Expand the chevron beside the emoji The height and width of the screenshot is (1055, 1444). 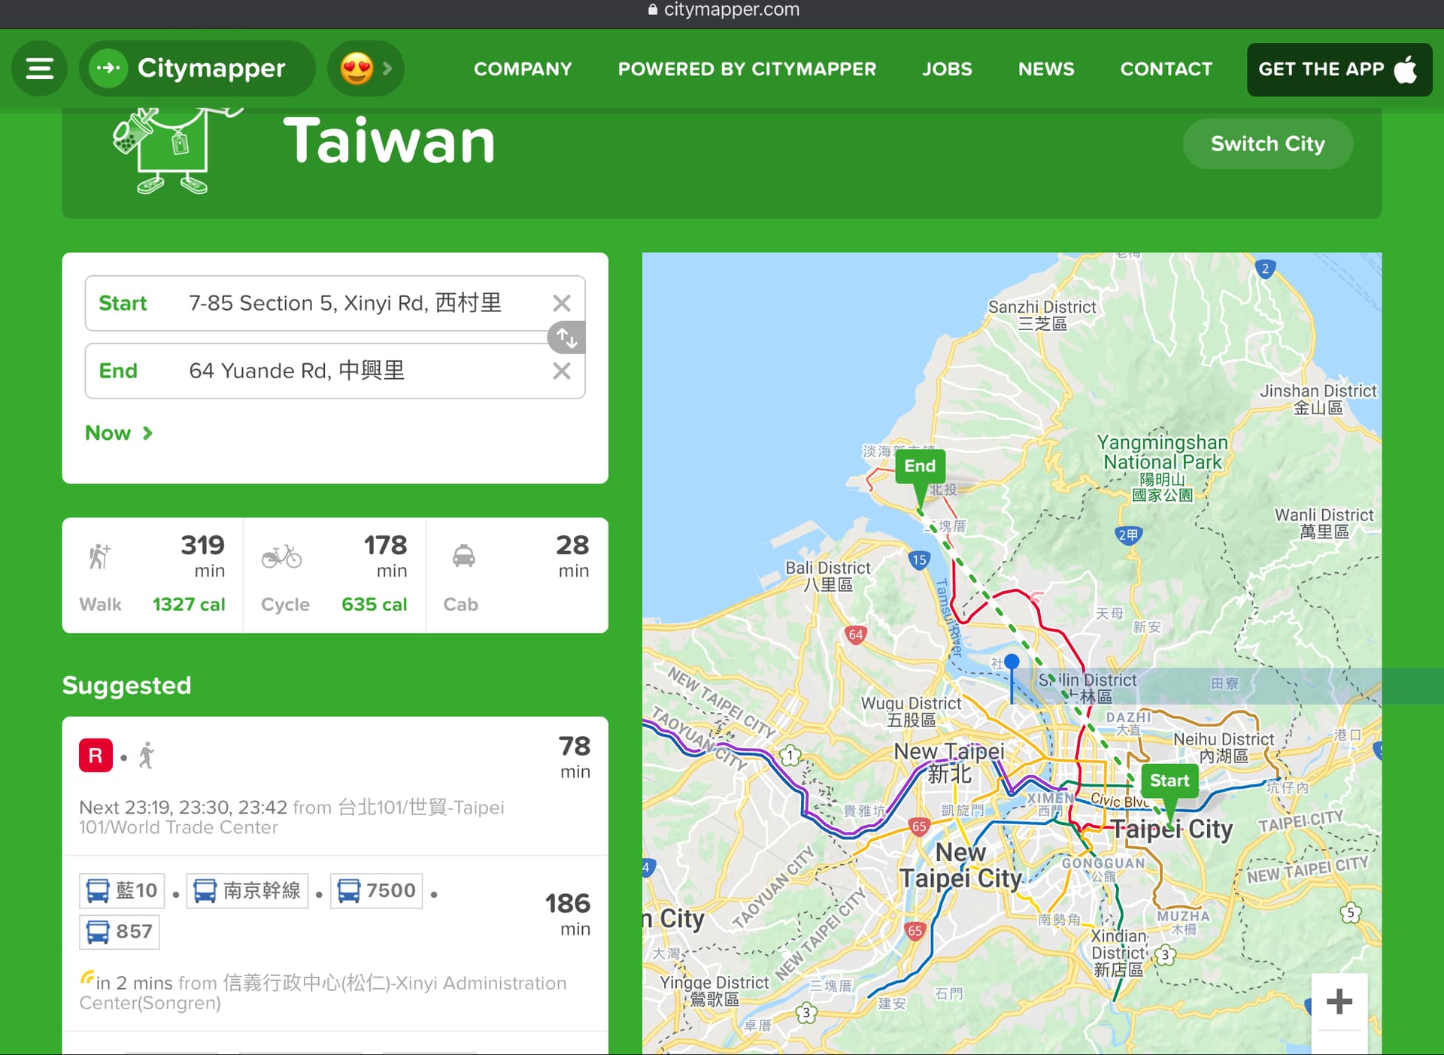tap(387, 68)
